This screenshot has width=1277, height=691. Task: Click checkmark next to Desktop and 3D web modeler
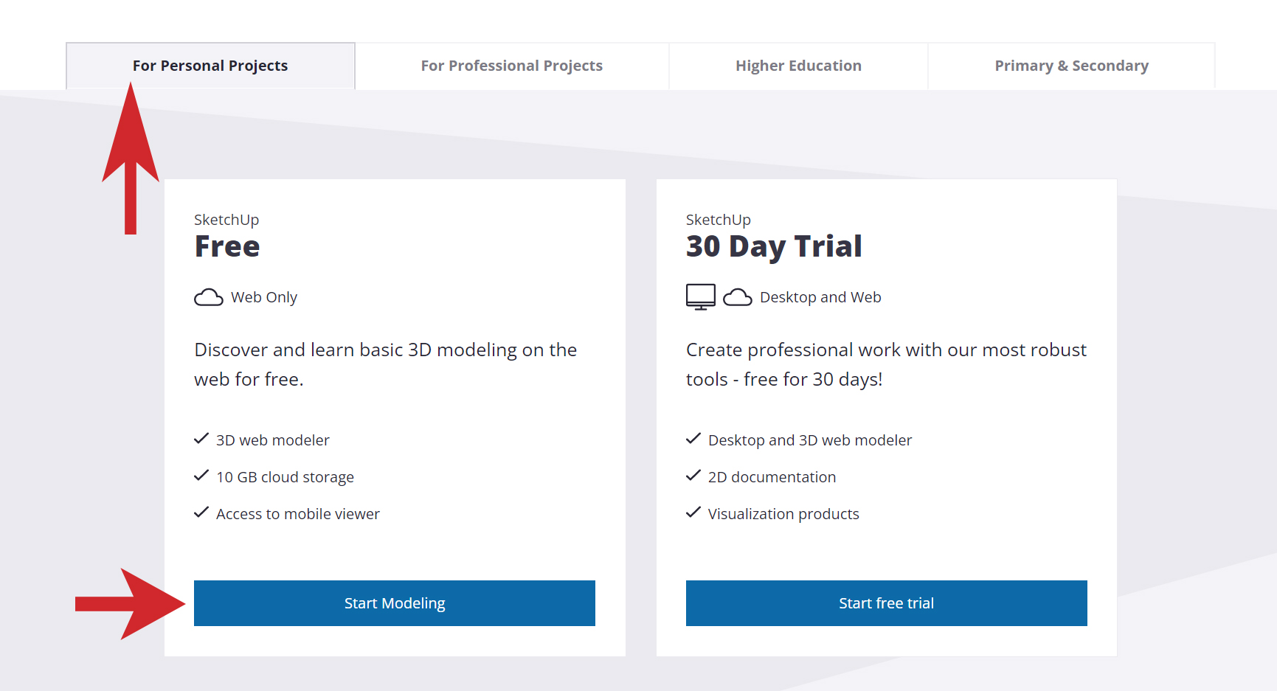pos(693,439)
